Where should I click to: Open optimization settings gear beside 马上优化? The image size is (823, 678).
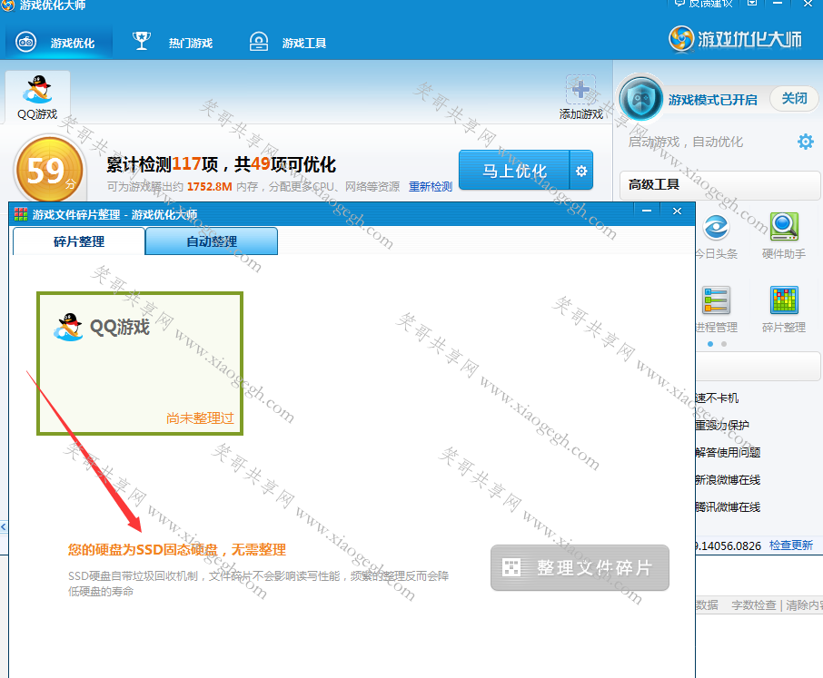tap(581, 171)
